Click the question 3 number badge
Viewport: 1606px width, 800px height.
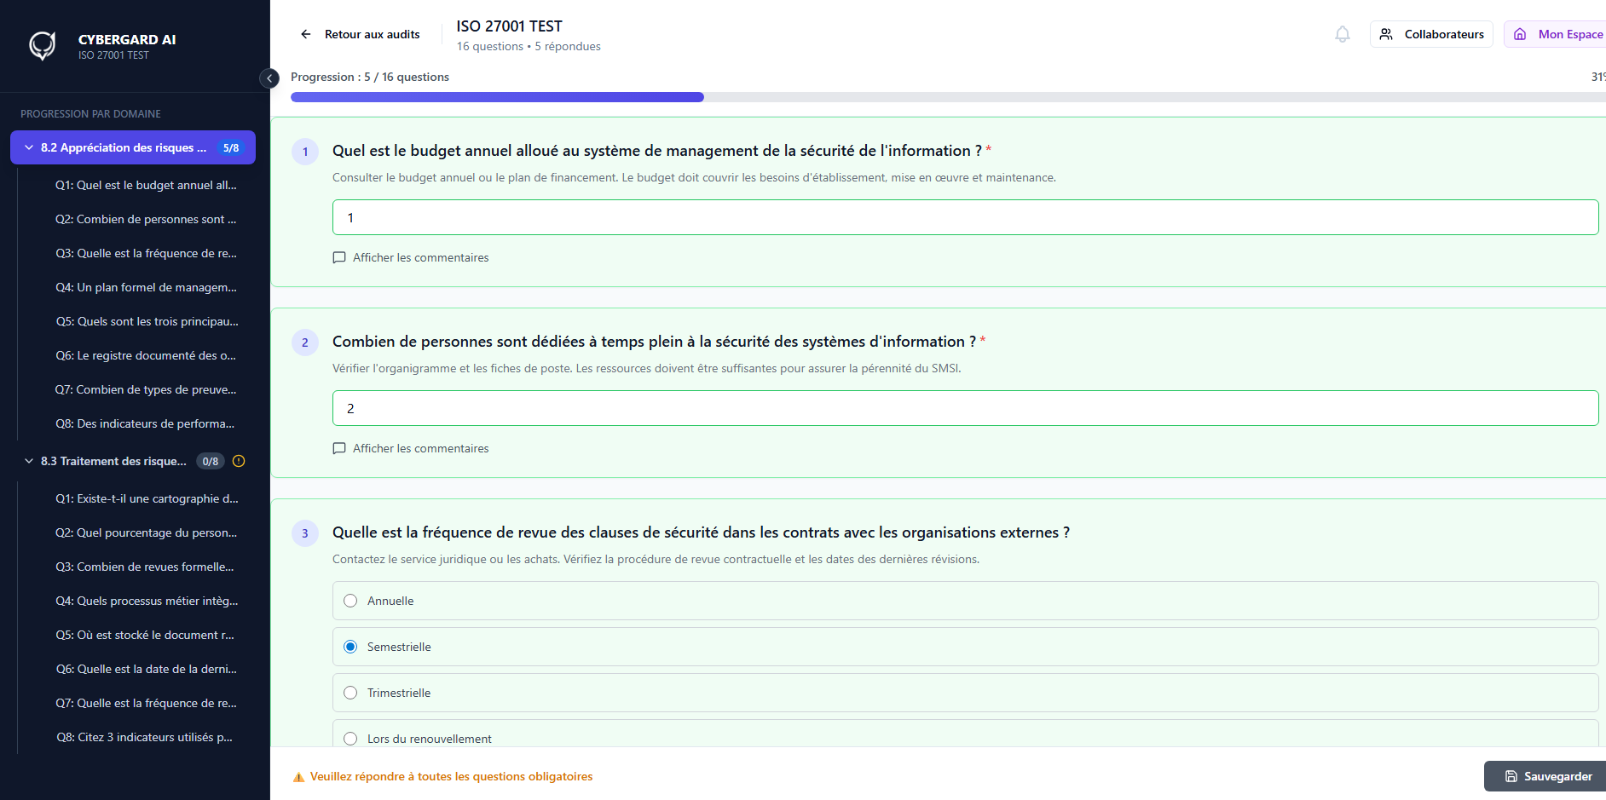305,533
